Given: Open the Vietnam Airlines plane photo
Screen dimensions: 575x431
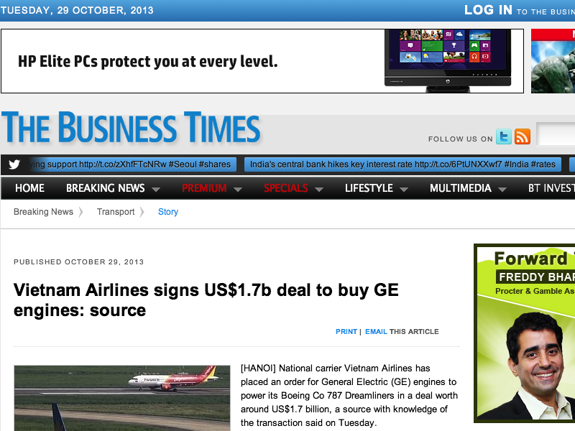Looking at the screenshot, I should click(122, 398).
